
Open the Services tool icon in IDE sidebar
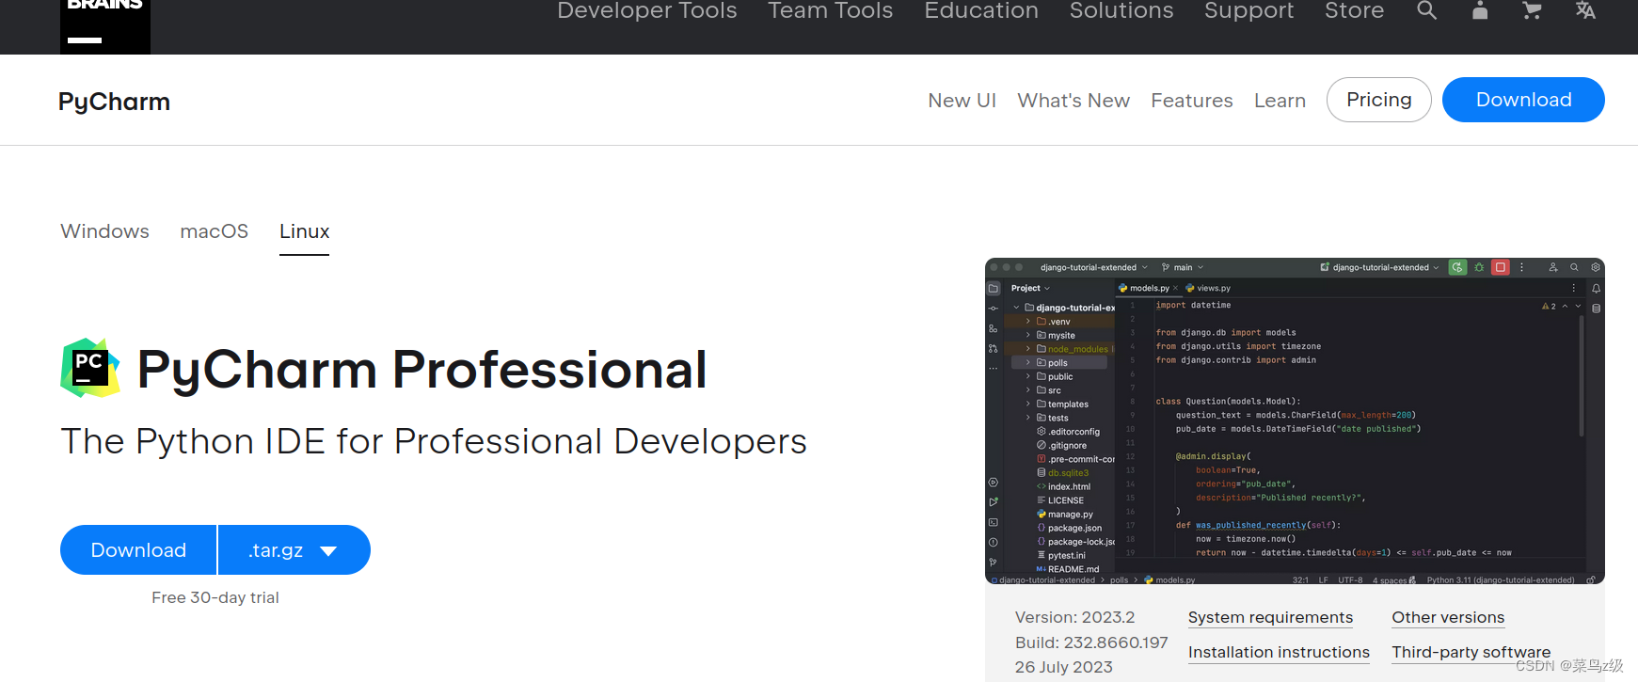[x=994, y=483]
